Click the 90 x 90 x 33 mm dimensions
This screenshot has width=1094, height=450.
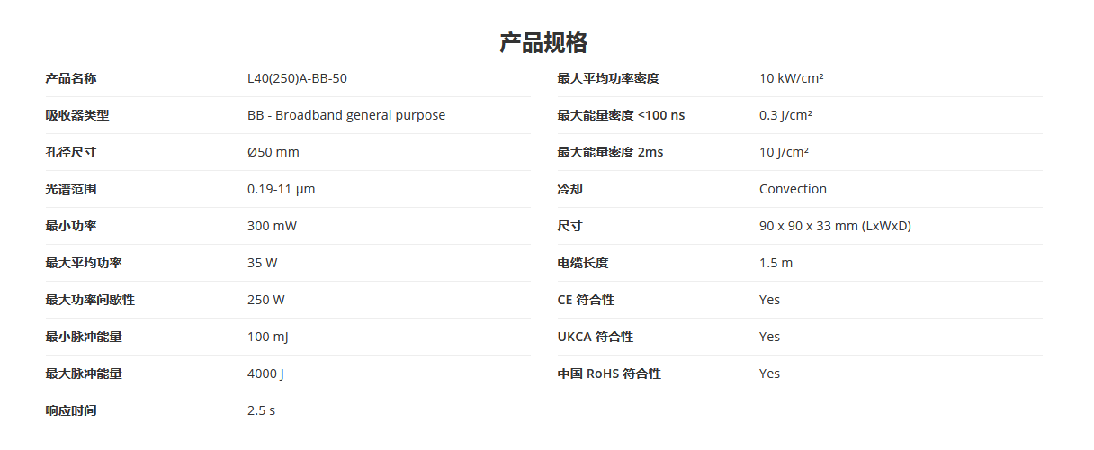[835, 226]
